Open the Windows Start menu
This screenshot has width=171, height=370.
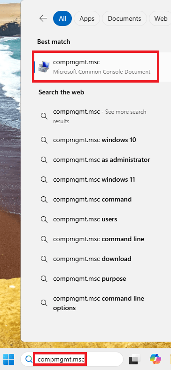(8, 359)
